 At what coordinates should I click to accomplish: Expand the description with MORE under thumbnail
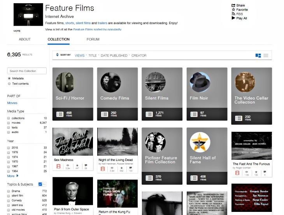[17, 31]
